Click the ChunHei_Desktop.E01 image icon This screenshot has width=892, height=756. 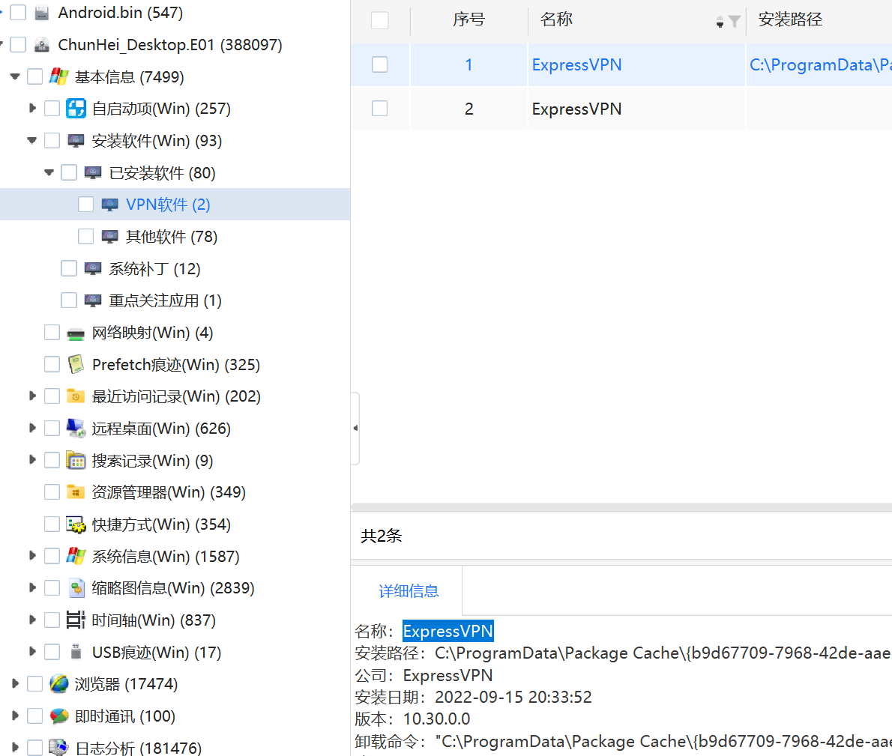pos(41,45)
